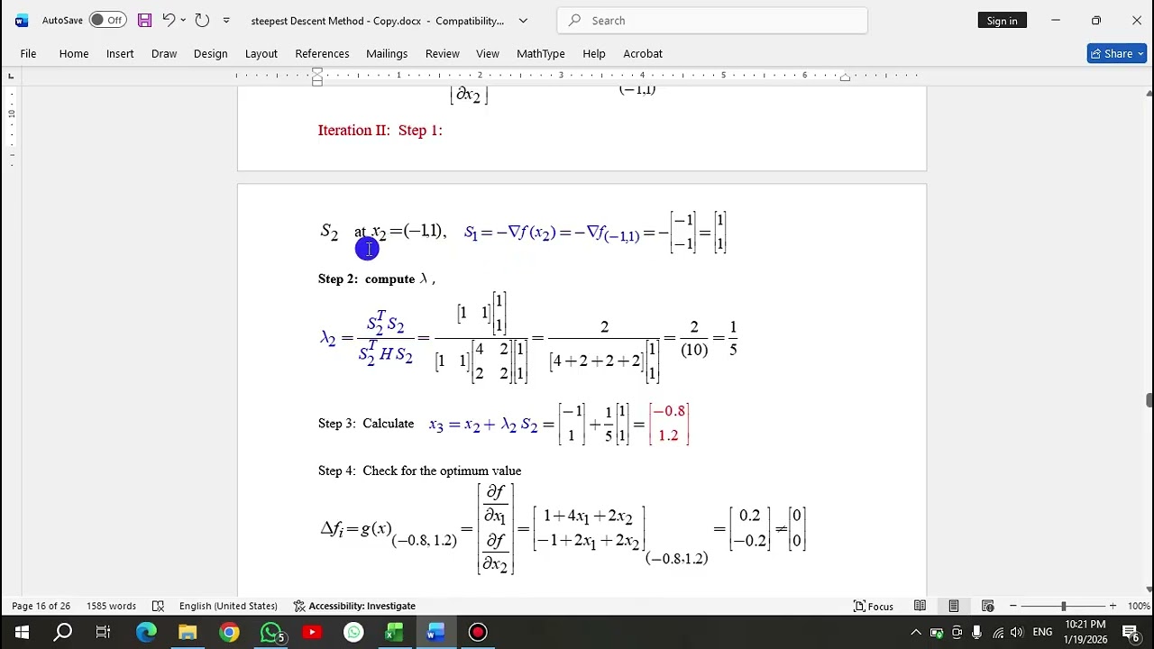
Task: Toggle the AutoSave switch
Action: click(107, 20)
